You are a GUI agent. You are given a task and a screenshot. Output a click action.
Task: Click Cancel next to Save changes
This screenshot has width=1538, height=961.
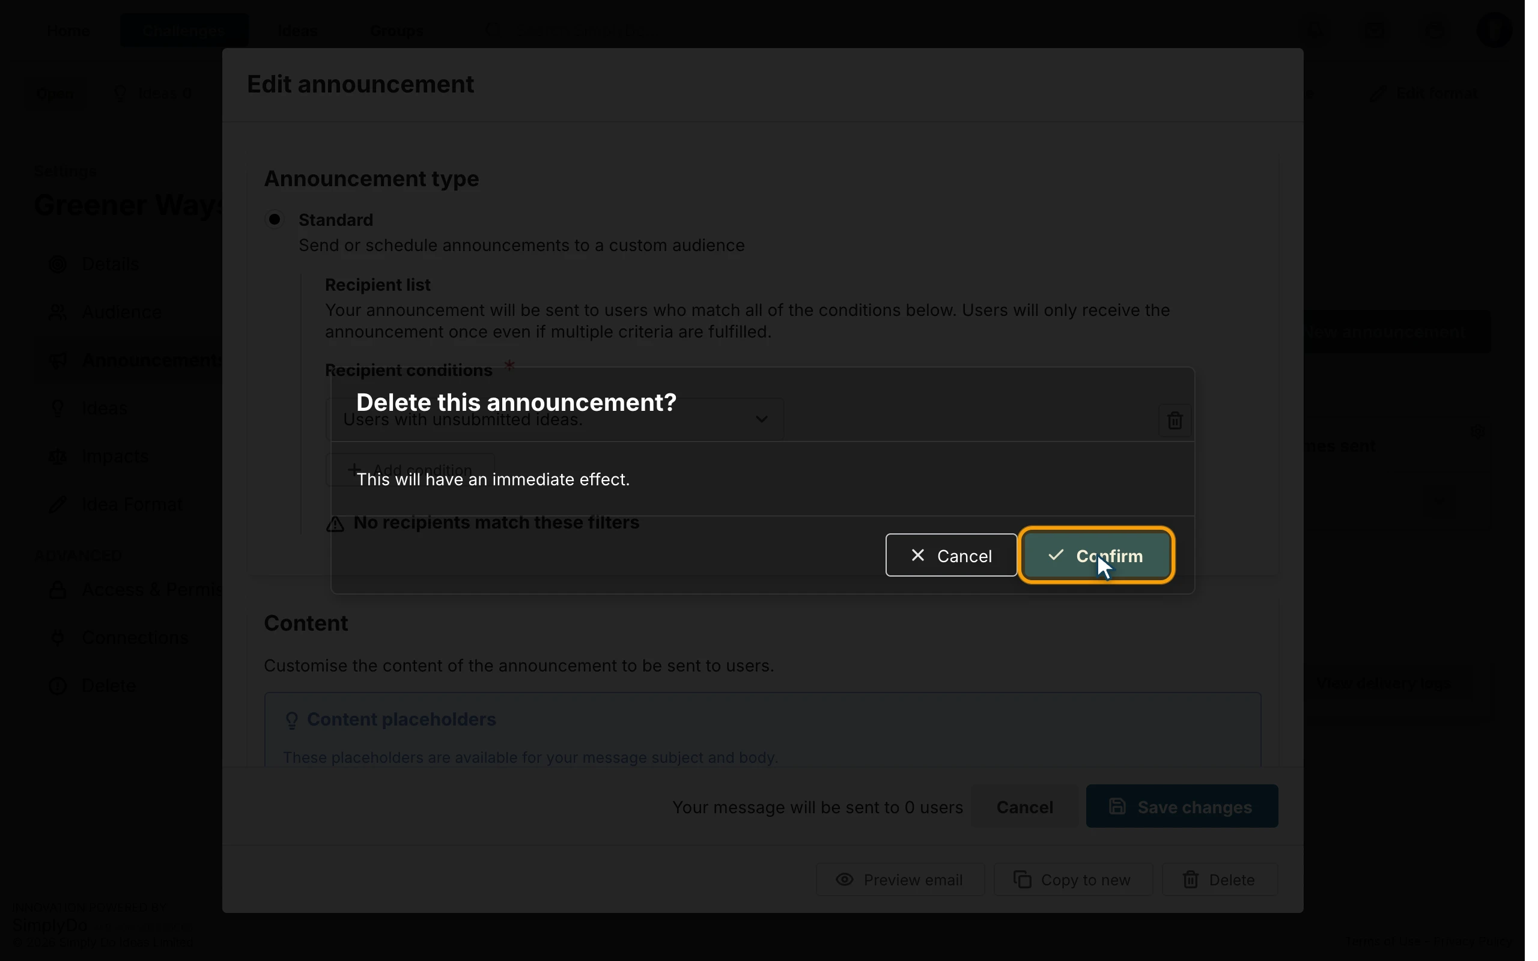click(1024, 807)
